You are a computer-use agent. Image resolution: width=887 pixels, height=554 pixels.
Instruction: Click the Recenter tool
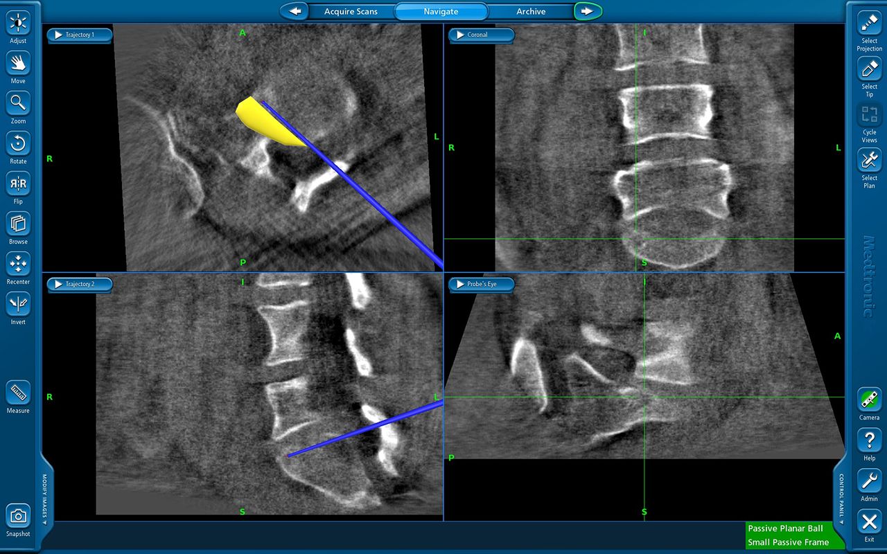pyautogui.click(x=18, y=265)
